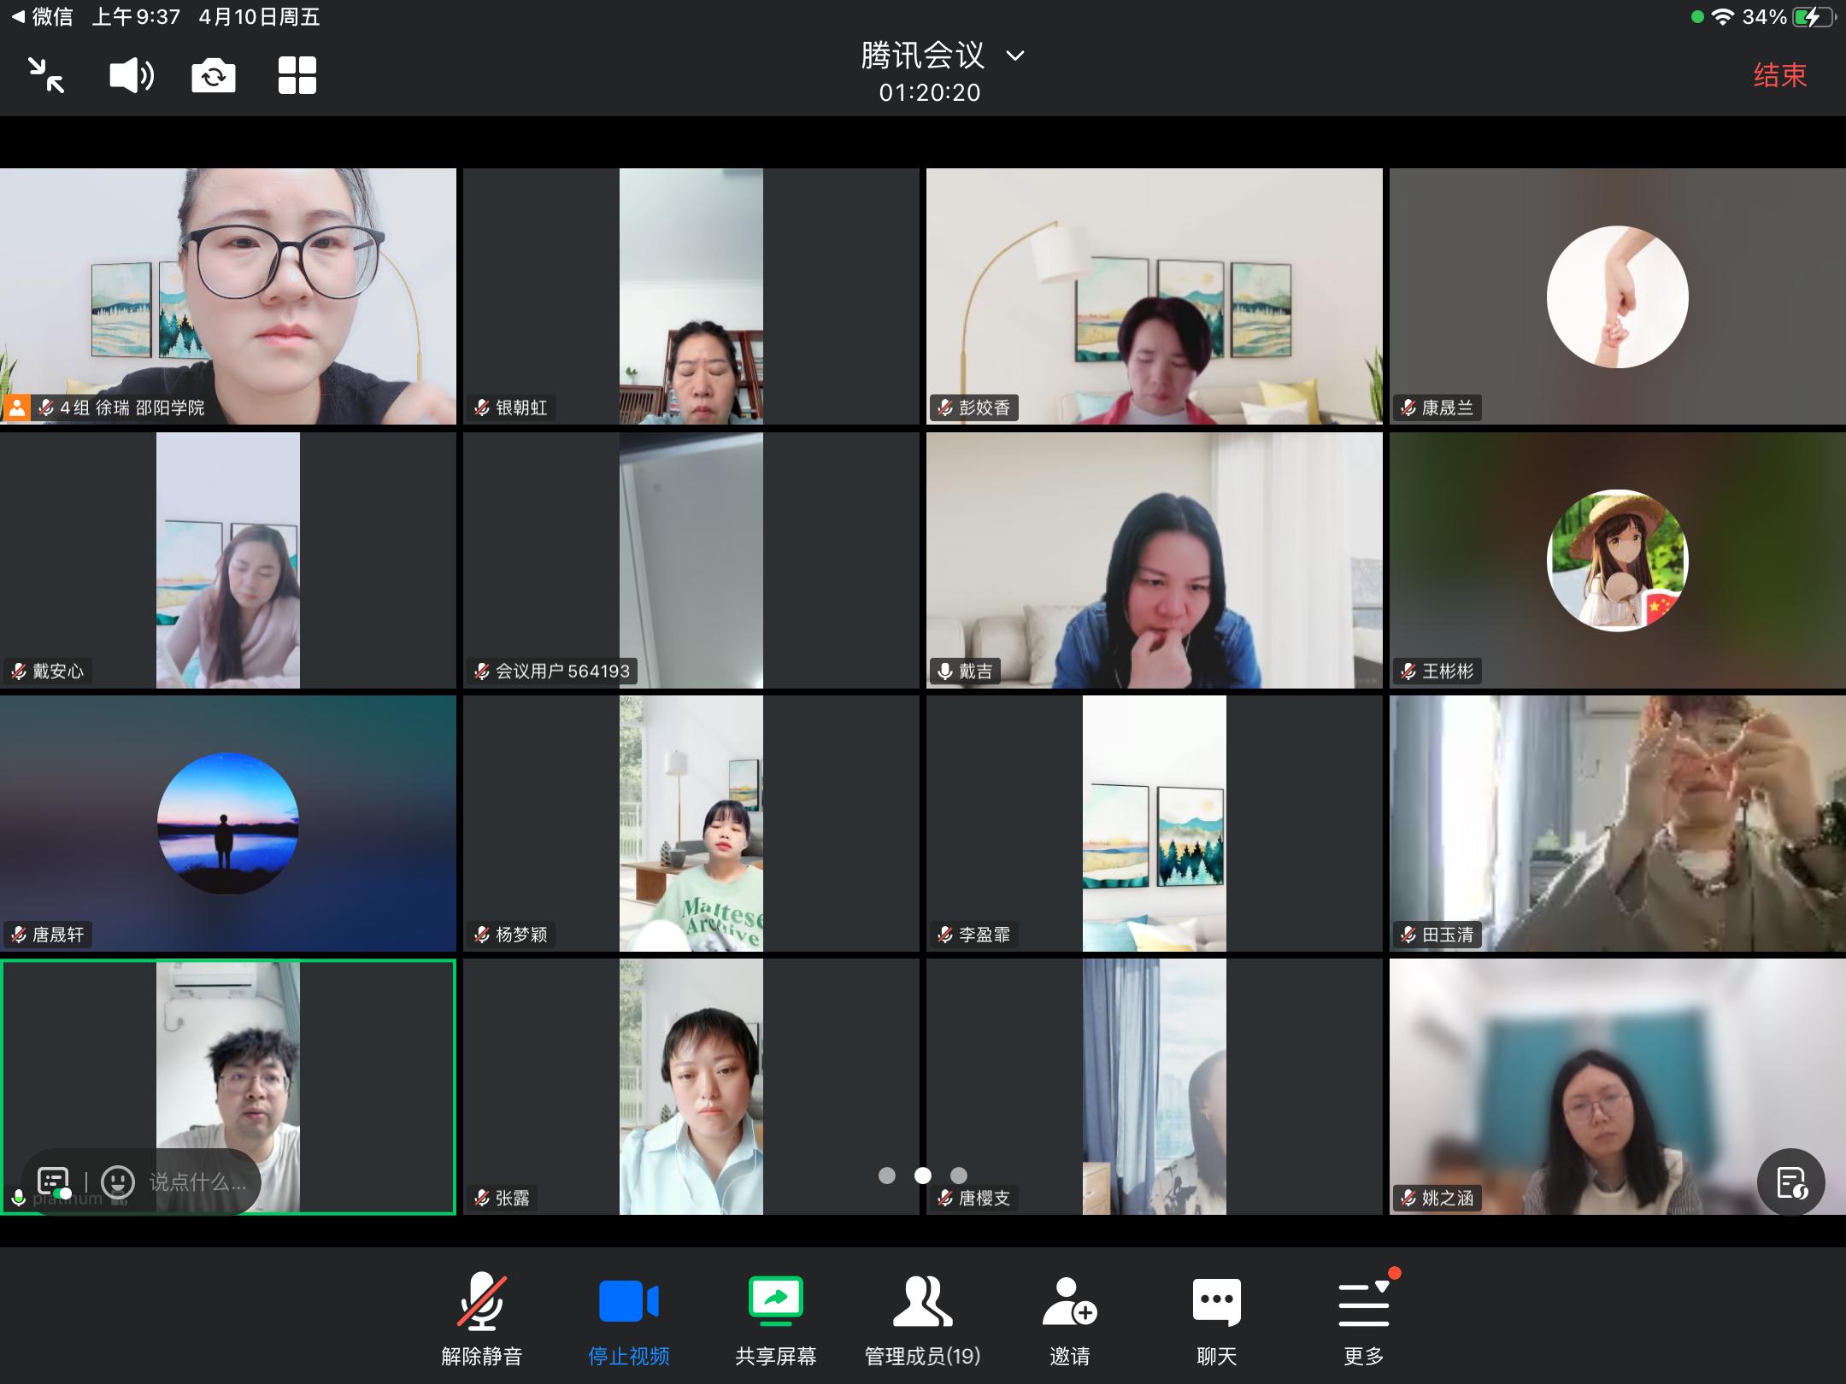The image size is (1846, 1384).
Task: Open the meeting notes floating icon
Action: [x=1790, y=1182]
